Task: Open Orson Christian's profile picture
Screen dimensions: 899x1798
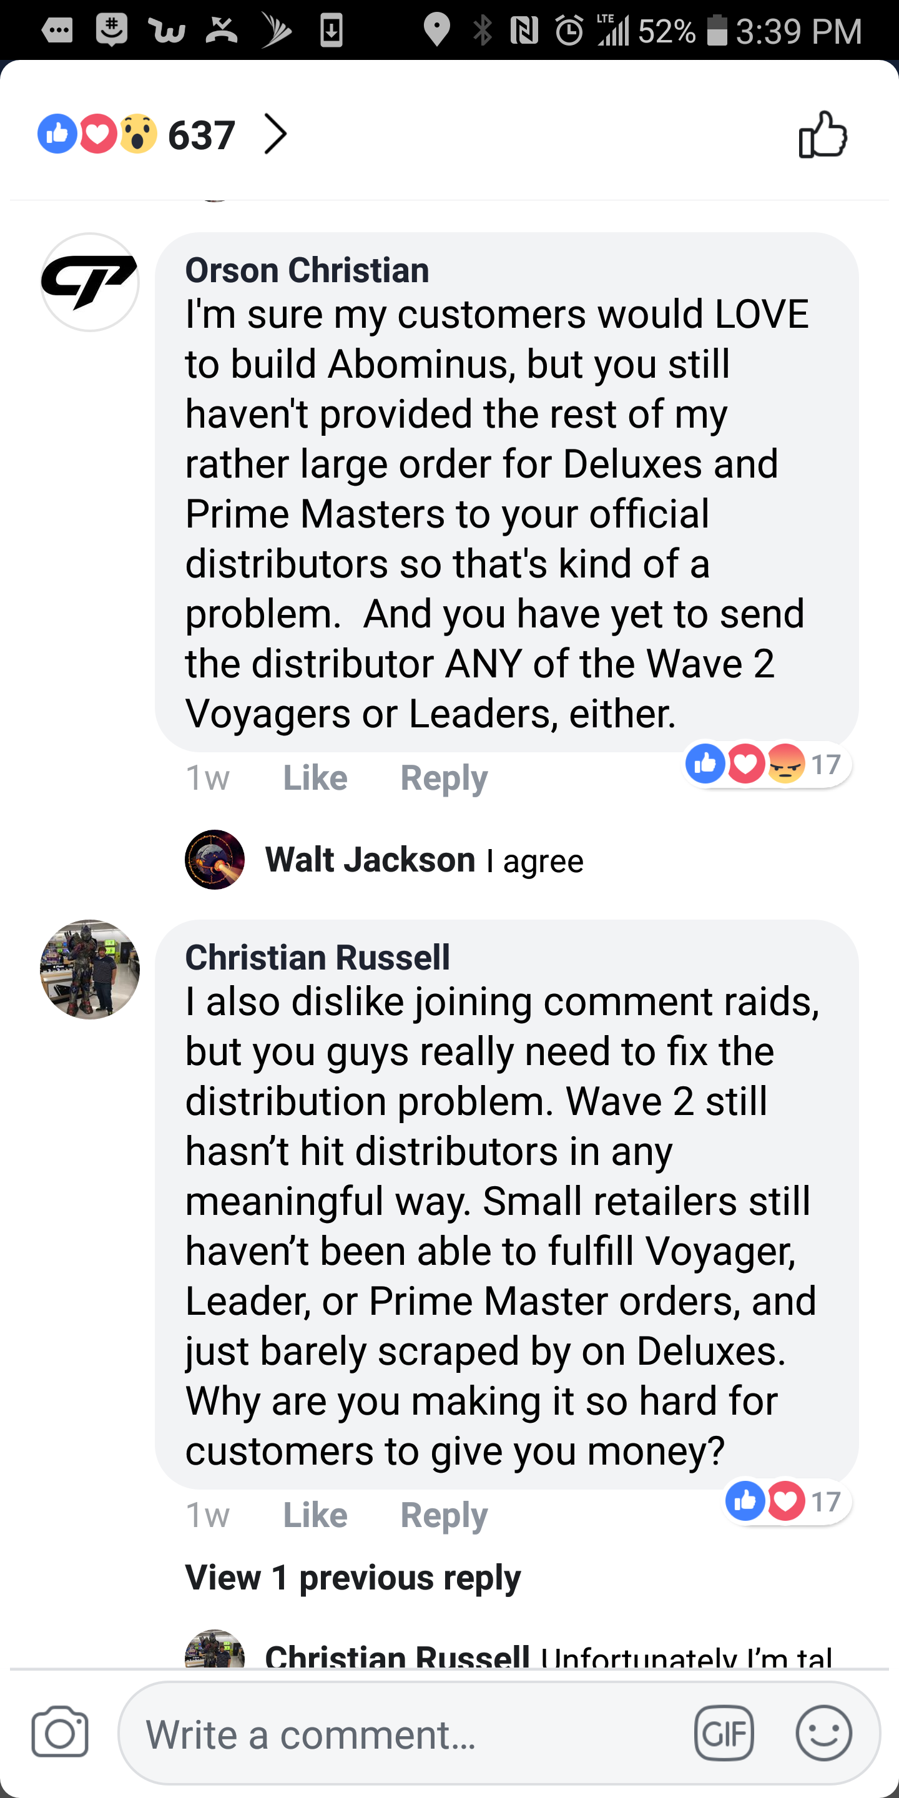Action: click(x=89, y=282)
